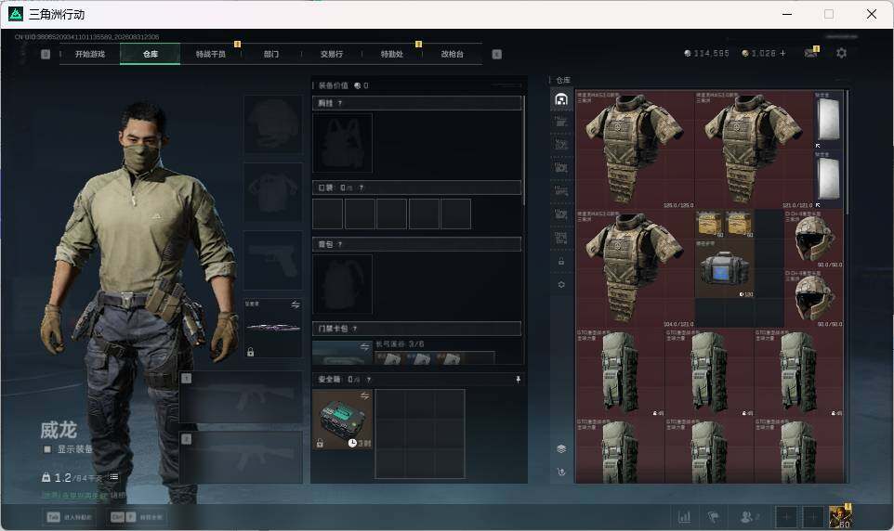Click the plus next to 1,026 currency
The image size is (894, 531).
[x=782, y=53]
